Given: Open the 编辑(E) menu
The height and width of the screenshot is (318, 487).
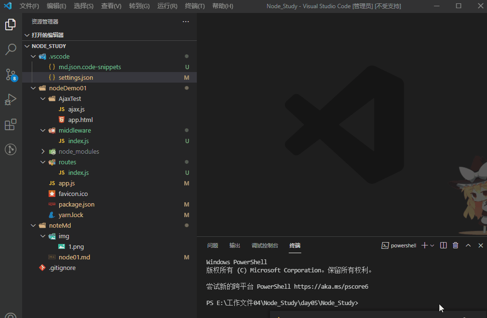Looking at the screenshot, I should coord(56,6).
